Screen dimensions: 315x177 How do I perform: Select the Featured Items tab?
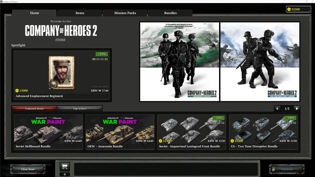coord(34,109)
